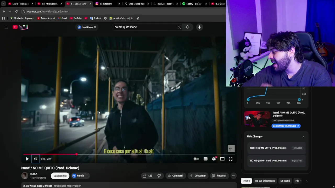Open the Traducir bookmark
335x188 pixels.
coord(96,18)
